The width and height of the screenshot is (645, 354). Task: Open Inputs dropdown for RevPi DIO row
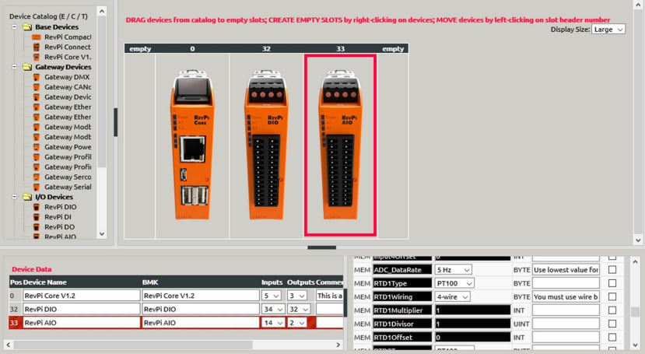tap(274, 309)
